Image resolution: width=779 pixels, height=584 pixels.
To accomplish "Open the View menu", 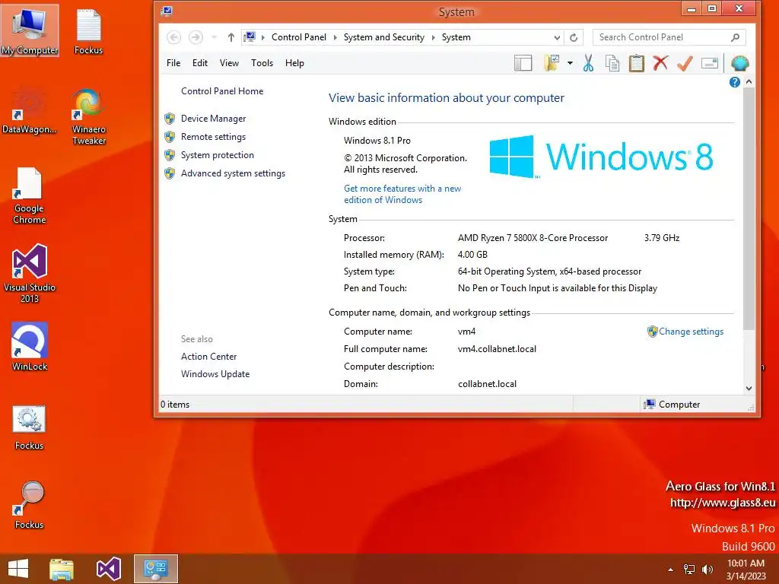I will [x=229, y=63].
